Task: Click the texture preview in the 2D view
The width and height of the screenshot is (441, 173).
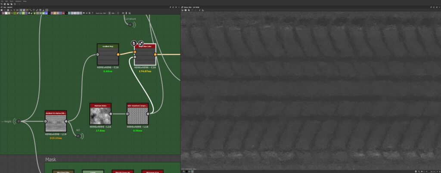Action: point(311,90)
